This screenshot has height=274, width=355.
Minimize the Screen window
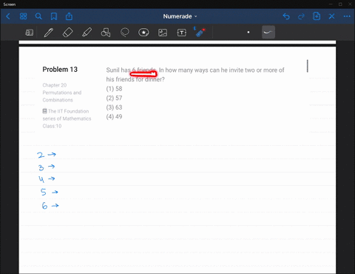tap(331, 4)
